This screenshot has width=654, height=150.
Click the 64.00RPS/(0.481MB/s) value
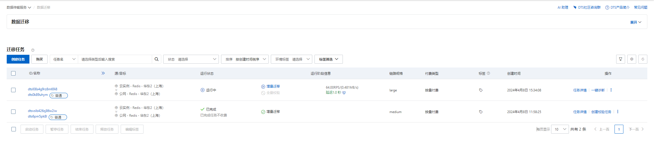click(342, 87)
